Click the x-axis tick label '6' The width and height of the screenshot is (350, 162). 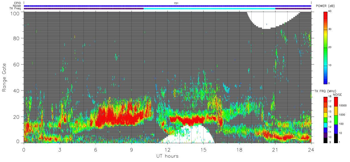[95, 149]
